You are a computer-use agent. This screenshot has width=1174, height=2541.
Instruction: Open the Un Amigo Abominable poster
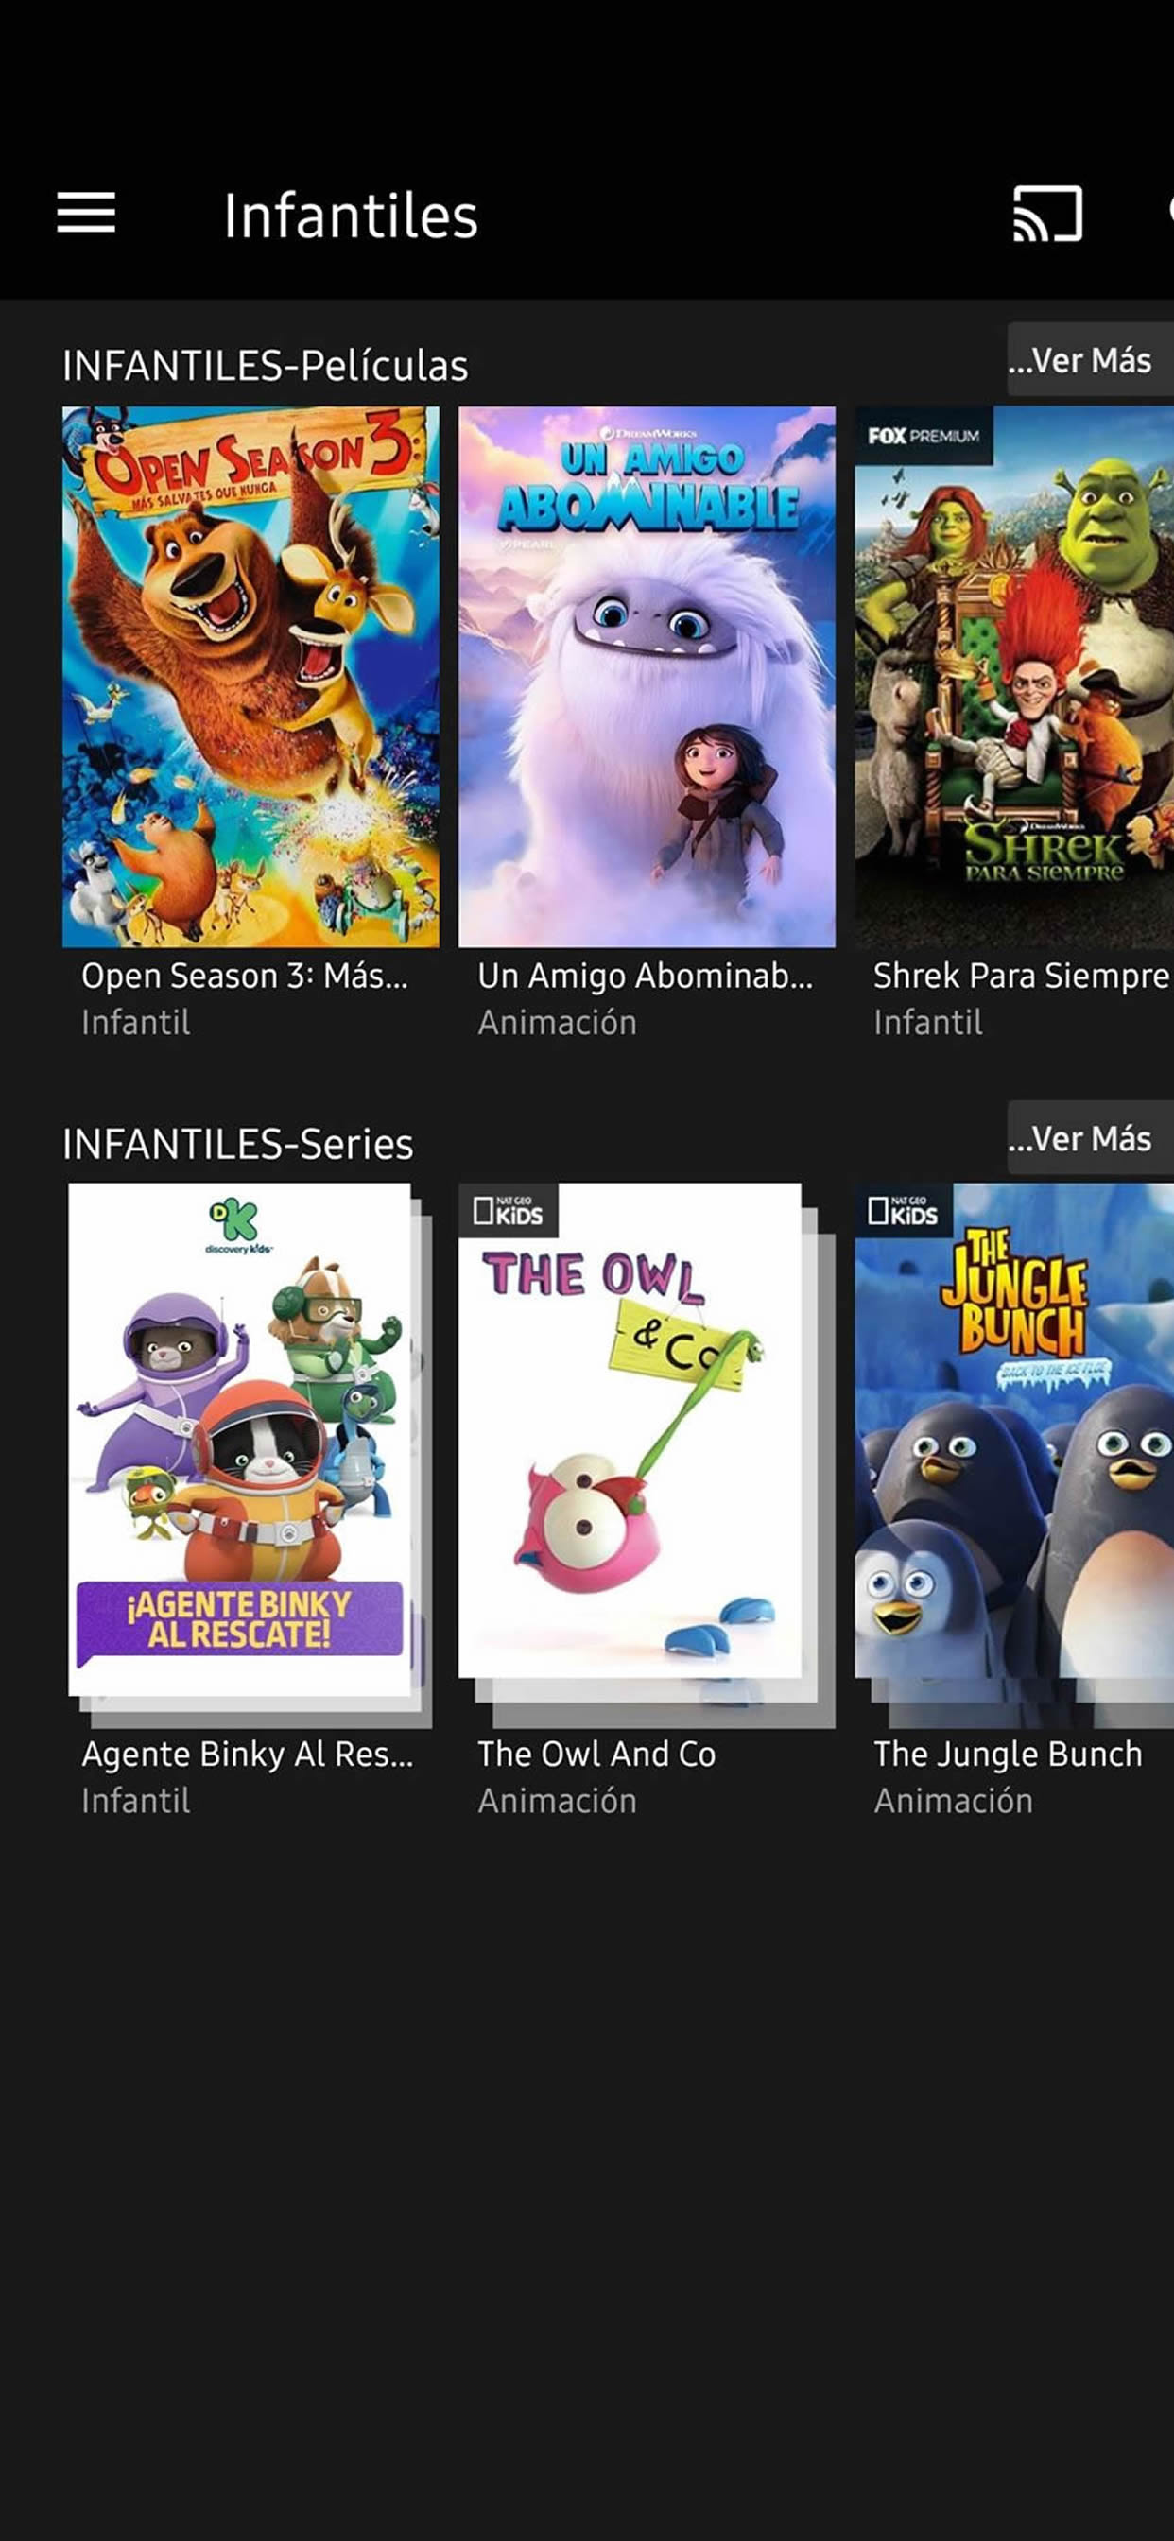tap(647, 677)
